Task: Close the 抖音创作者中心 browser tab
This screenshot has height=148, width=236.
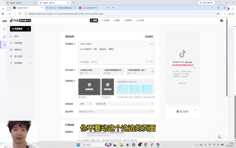Action: pos(42,8)
